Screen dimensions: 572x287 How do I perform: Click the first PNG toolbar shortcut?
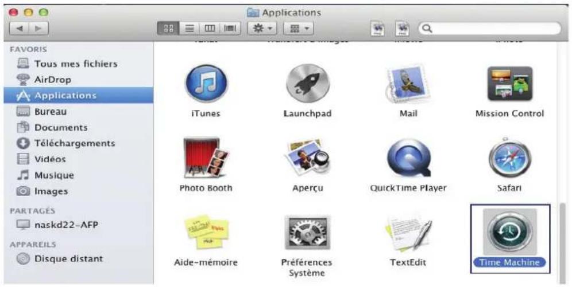tap(377, 29)
